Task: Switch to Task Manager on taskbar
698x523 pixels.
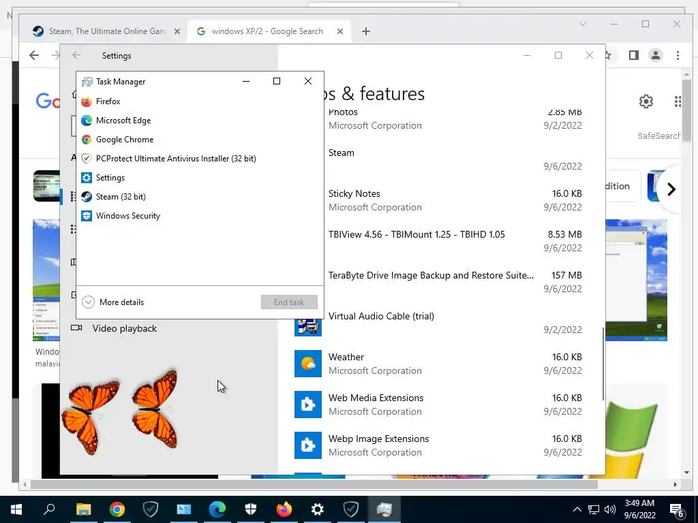Action: pos(384,509)
